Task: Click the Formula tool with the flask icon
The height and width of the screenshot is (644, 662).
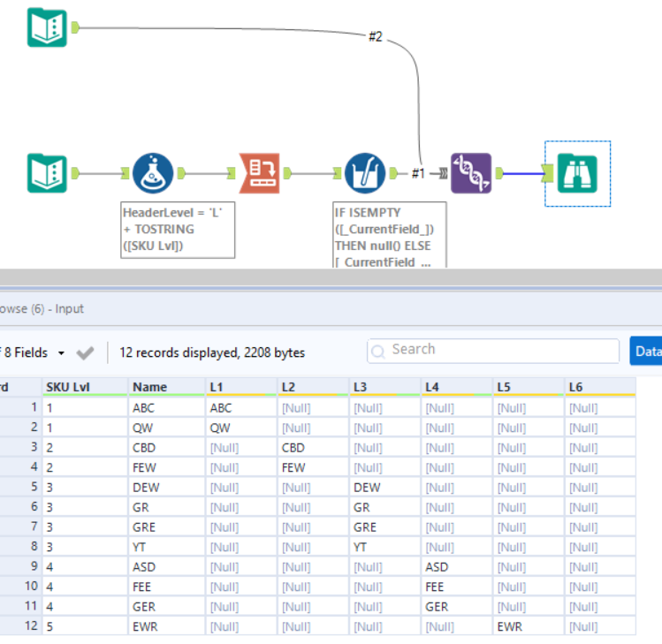Action: 153,173
